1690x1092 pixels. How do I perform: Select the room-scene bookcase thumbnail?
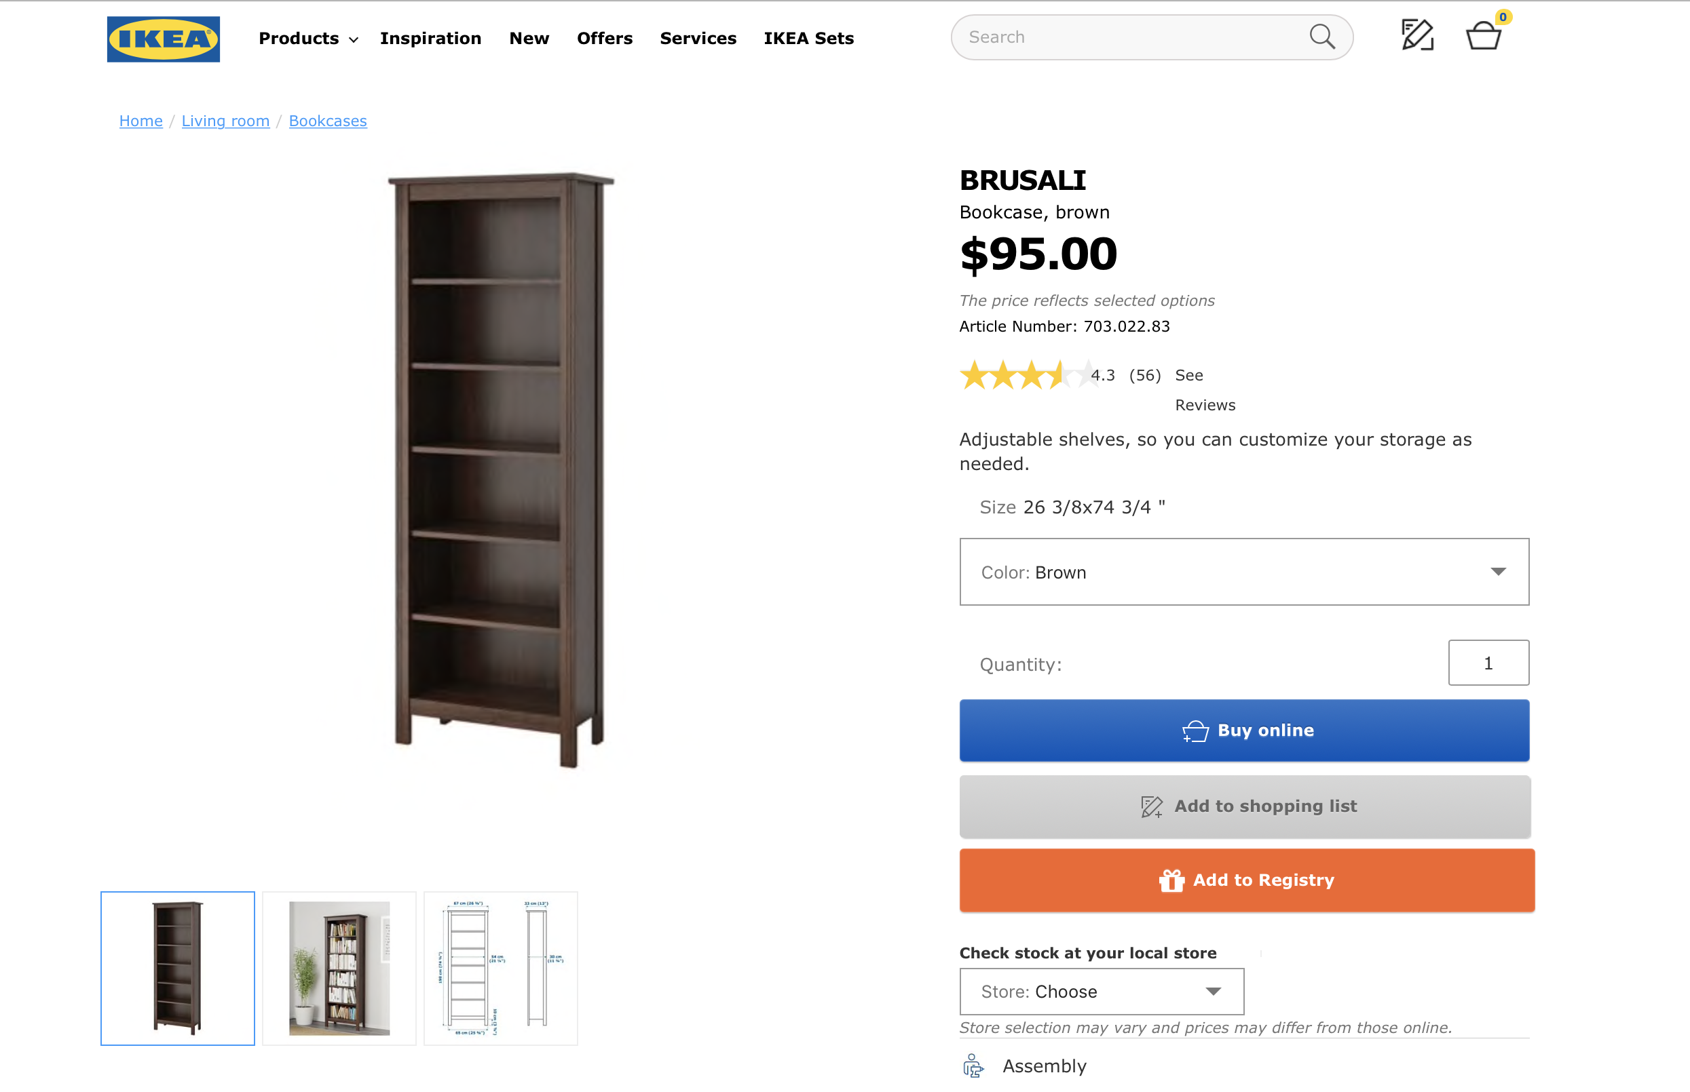[x=339, y=968]
